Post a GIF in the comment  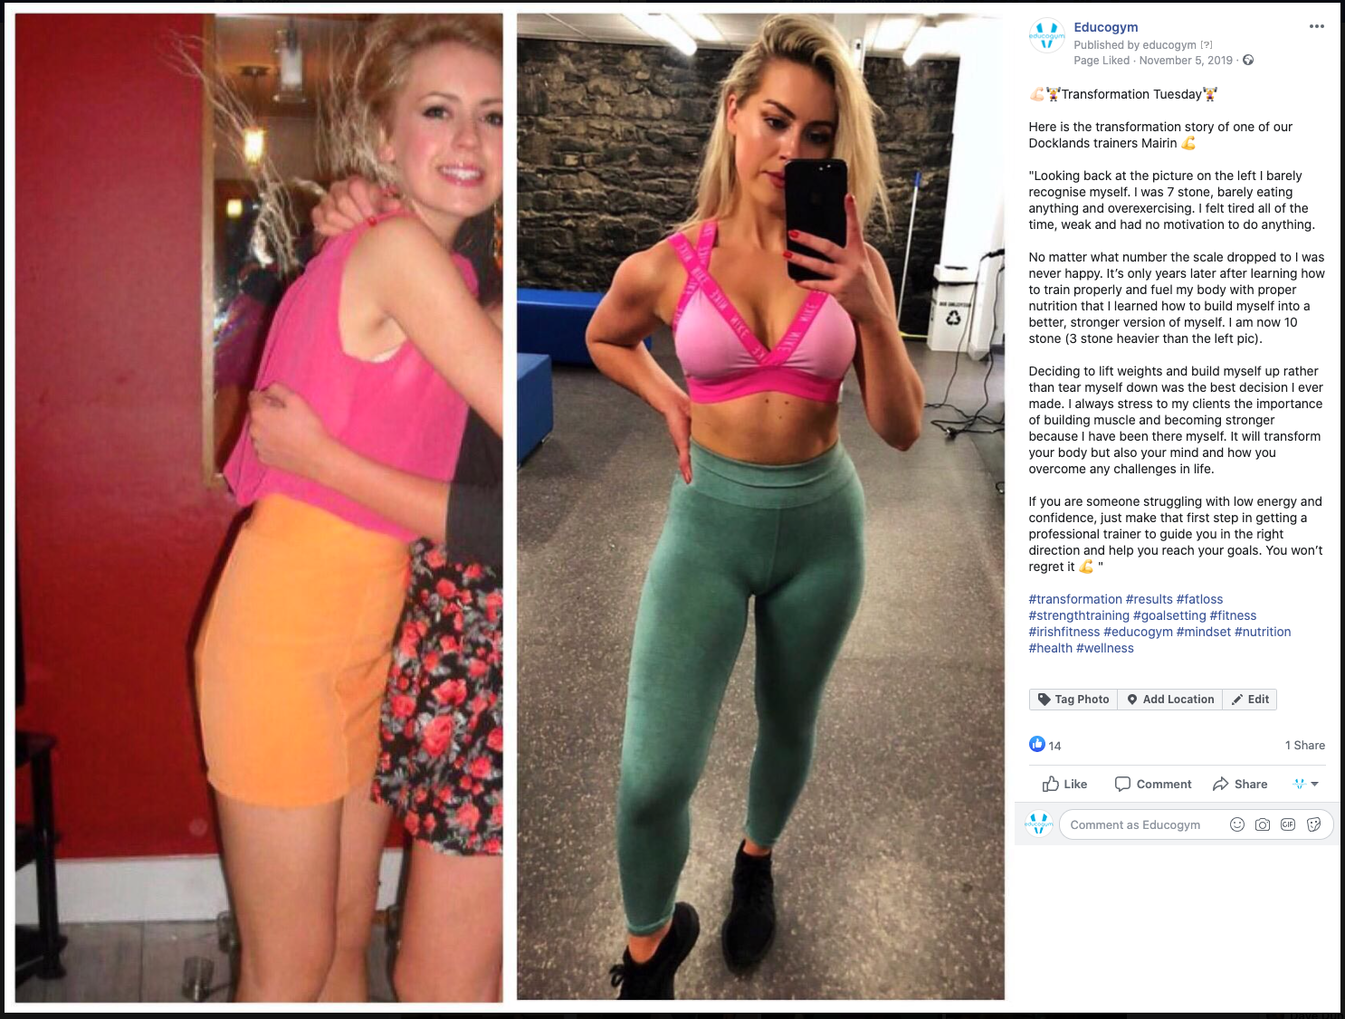click(1288, 824)
